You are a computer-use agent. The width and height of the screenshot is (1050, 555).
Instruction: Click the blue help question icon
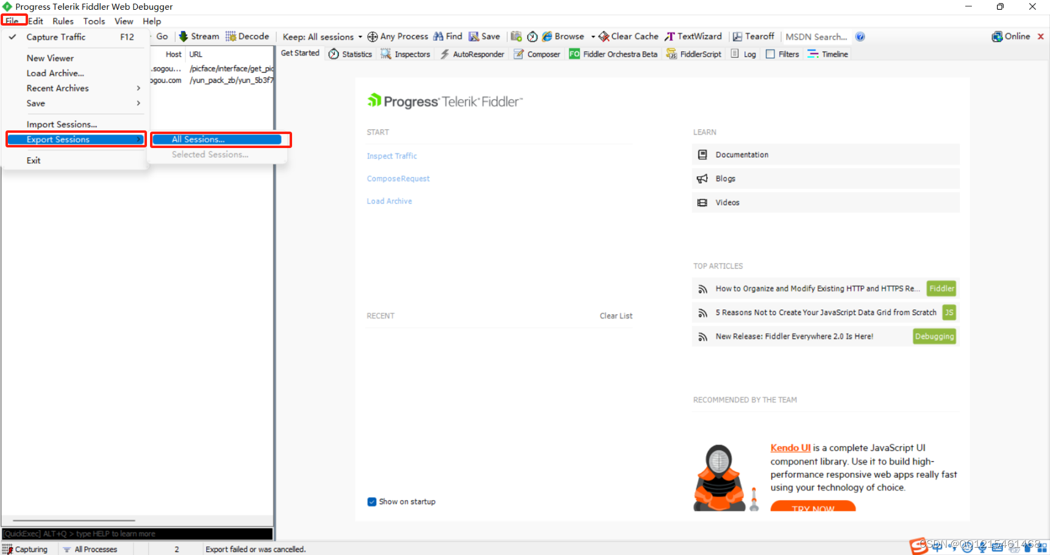(860, 37)
